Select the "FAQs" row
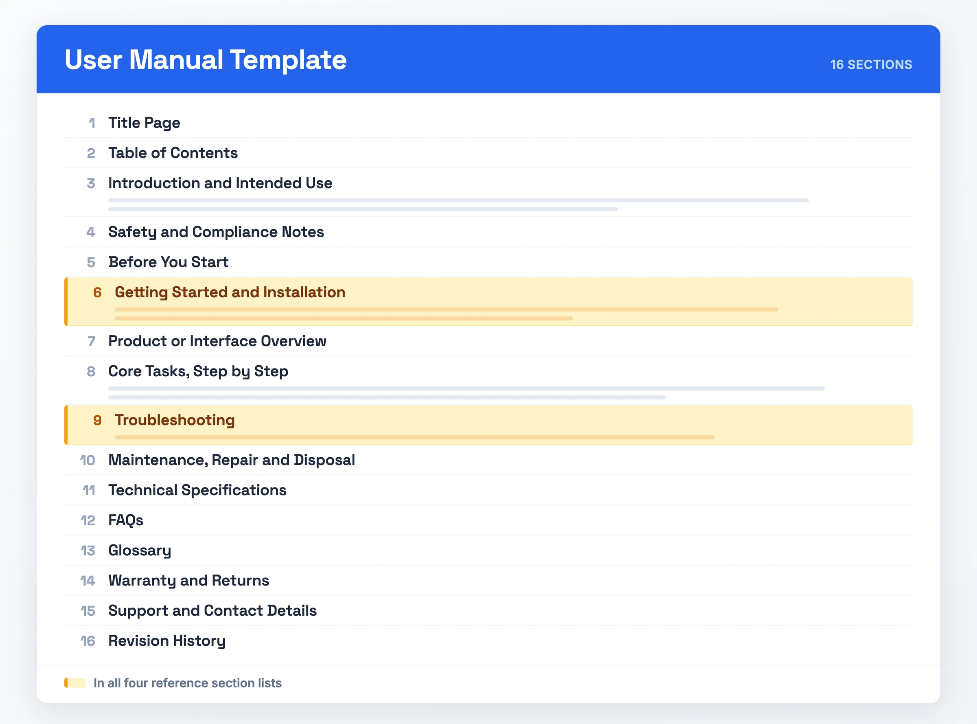Viewport: 977px width, 724px height. tap(488, 520)
